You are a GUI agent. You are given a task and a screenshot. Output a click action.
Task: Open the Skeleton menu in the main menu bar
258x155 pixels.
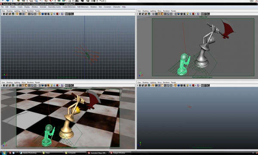93,7
